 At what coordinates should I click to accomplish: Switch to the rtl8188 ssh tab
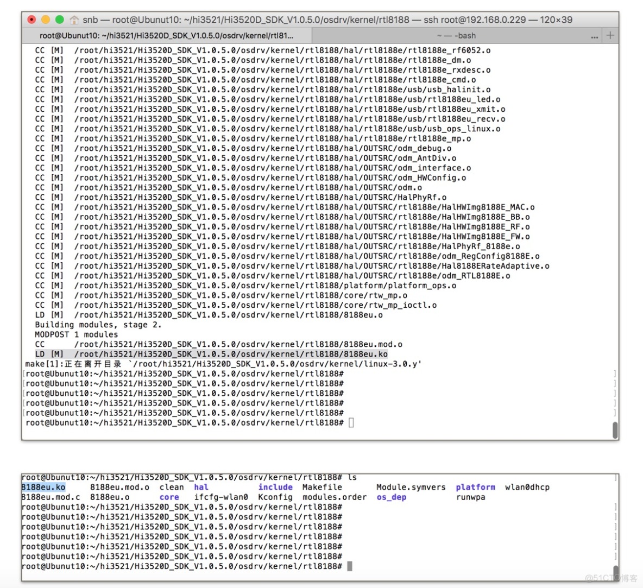(x=167, y=36)
